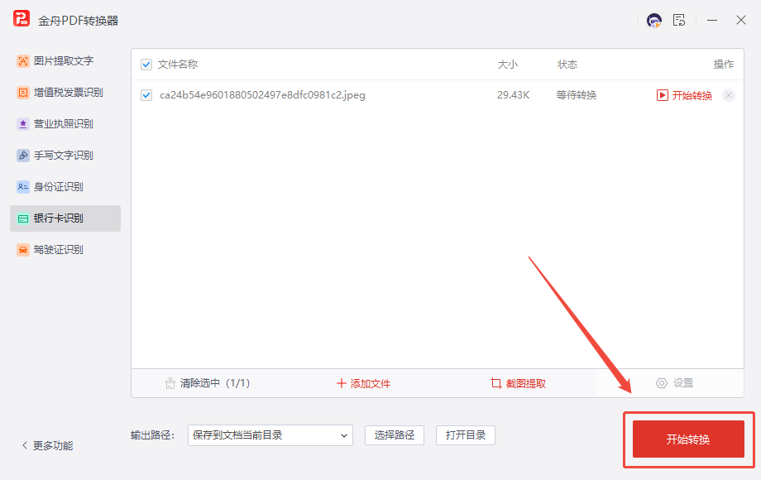Toggle the select-all checkbox beside 文件名称
761x480 pixels.
[146, 65]
